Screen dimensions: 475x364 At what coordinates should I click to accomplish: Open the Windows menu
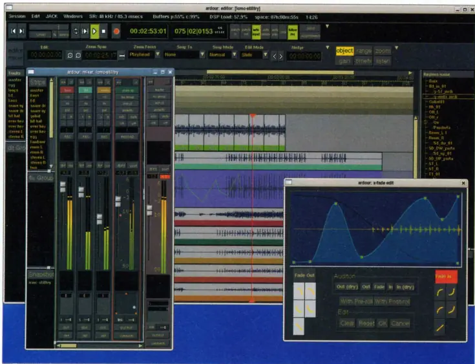72,16
